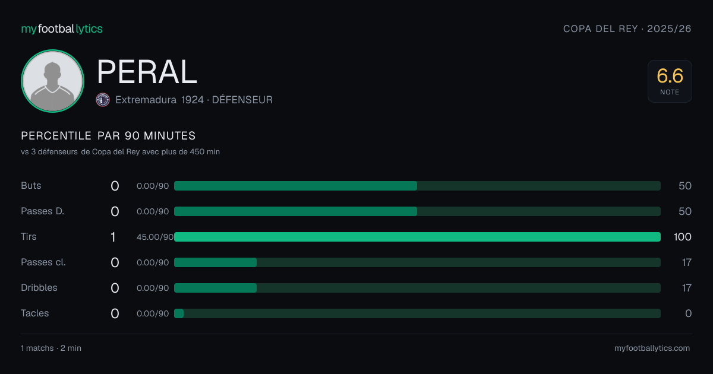The image size is (713, 374).
Task: Click the player avatar photo
Action: [52, 81]
